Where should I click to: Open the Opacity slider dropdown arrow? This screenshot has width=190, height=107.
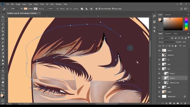(x=188, y=42)
